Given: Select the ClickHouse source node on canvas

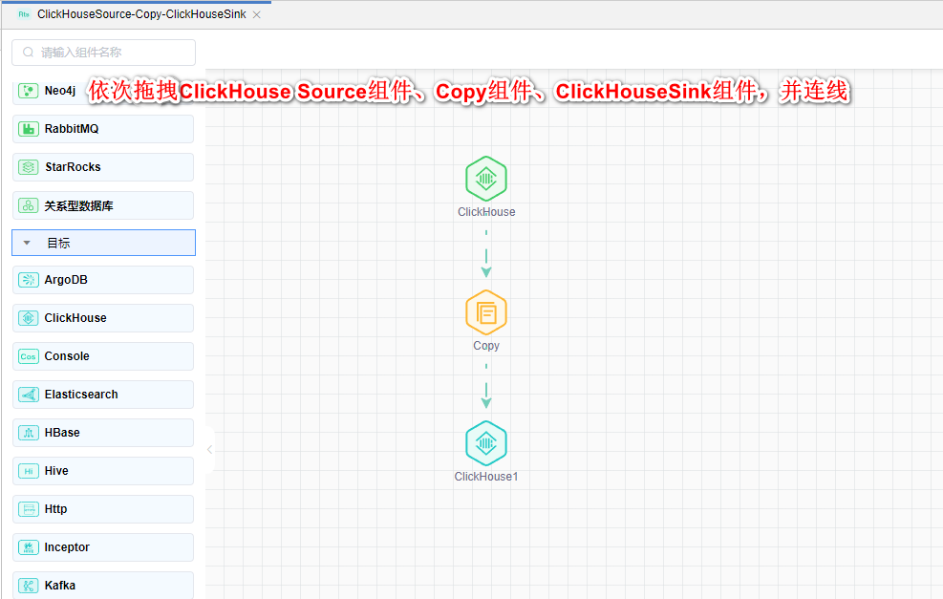Looking at the screenshot, I should pos(485,178).
